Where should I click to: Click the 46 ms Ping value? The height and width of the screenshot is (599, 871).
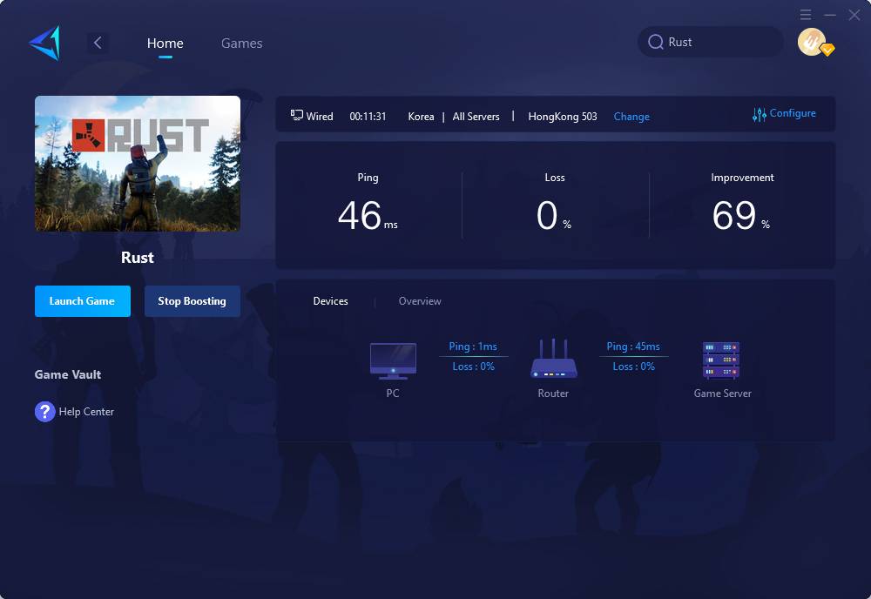tap(368, 215)
